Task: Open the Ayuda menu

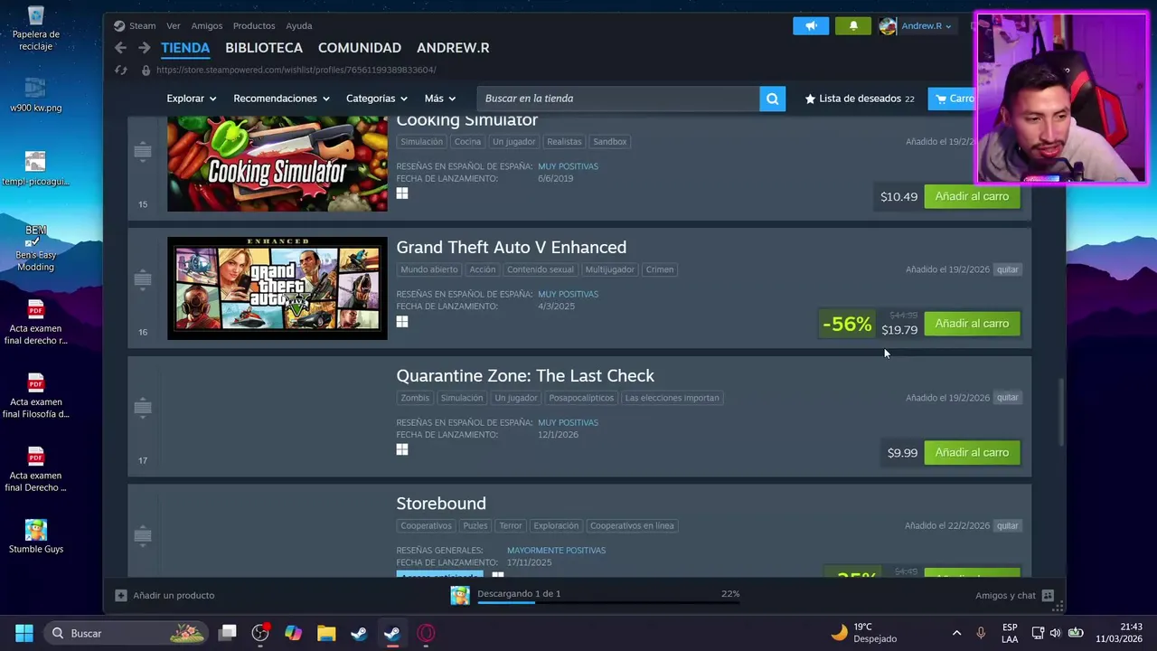Action: pyautogui.click(x=299, y=26)
